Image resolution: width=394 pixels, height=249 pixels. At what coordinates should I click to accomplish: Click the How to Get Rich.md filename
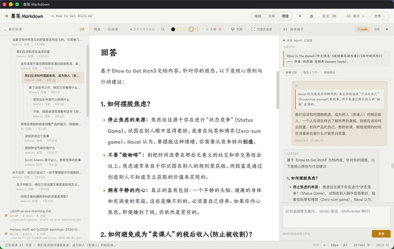tap(73, 16)
